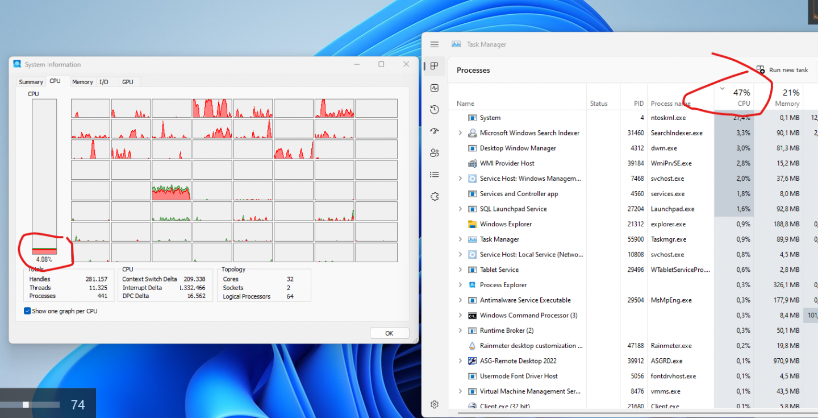Expand Microsoft Windows Search Indexer process
818x418 pixels.
460,133
